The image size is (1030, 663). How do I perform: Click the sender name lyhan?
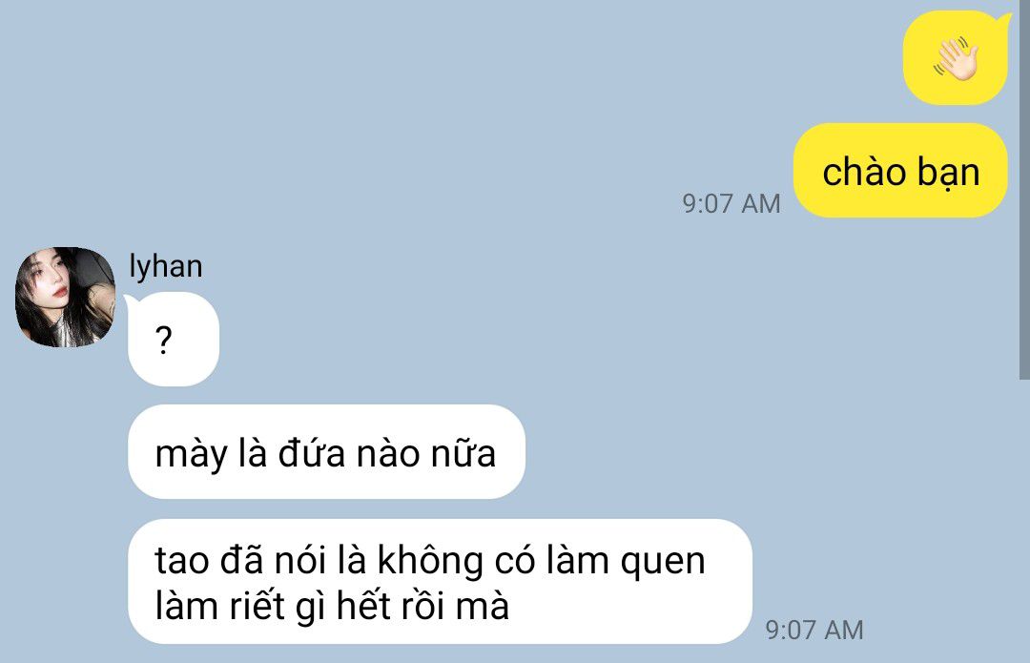[166, 266]
